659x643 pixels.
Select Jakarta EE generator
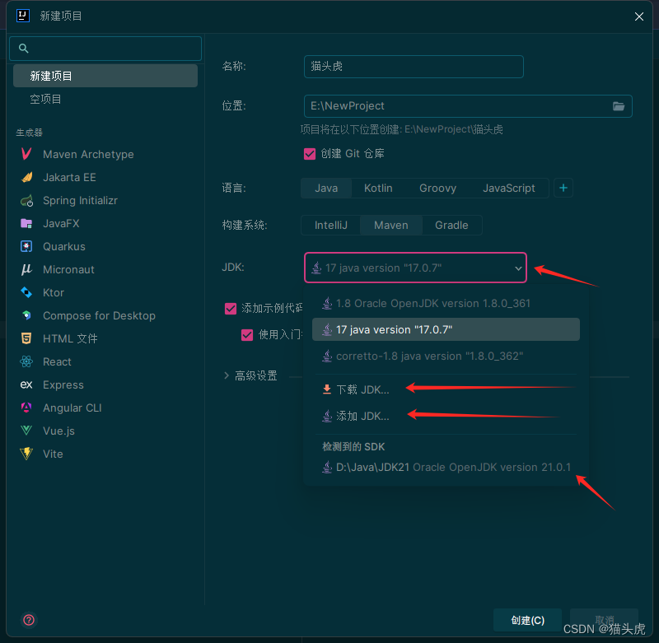[x=105, y=177]
